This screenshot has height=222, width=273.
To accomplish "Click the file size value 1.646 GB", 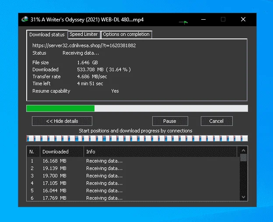I will [87, 62].
